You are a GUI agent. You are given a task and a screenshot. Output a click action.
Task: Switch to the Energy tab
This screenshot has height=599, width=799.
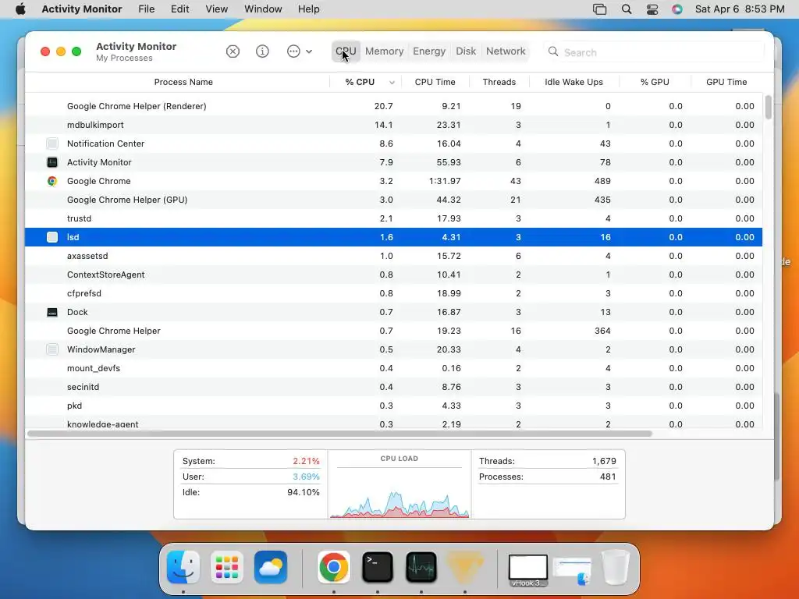click(429, 51)
